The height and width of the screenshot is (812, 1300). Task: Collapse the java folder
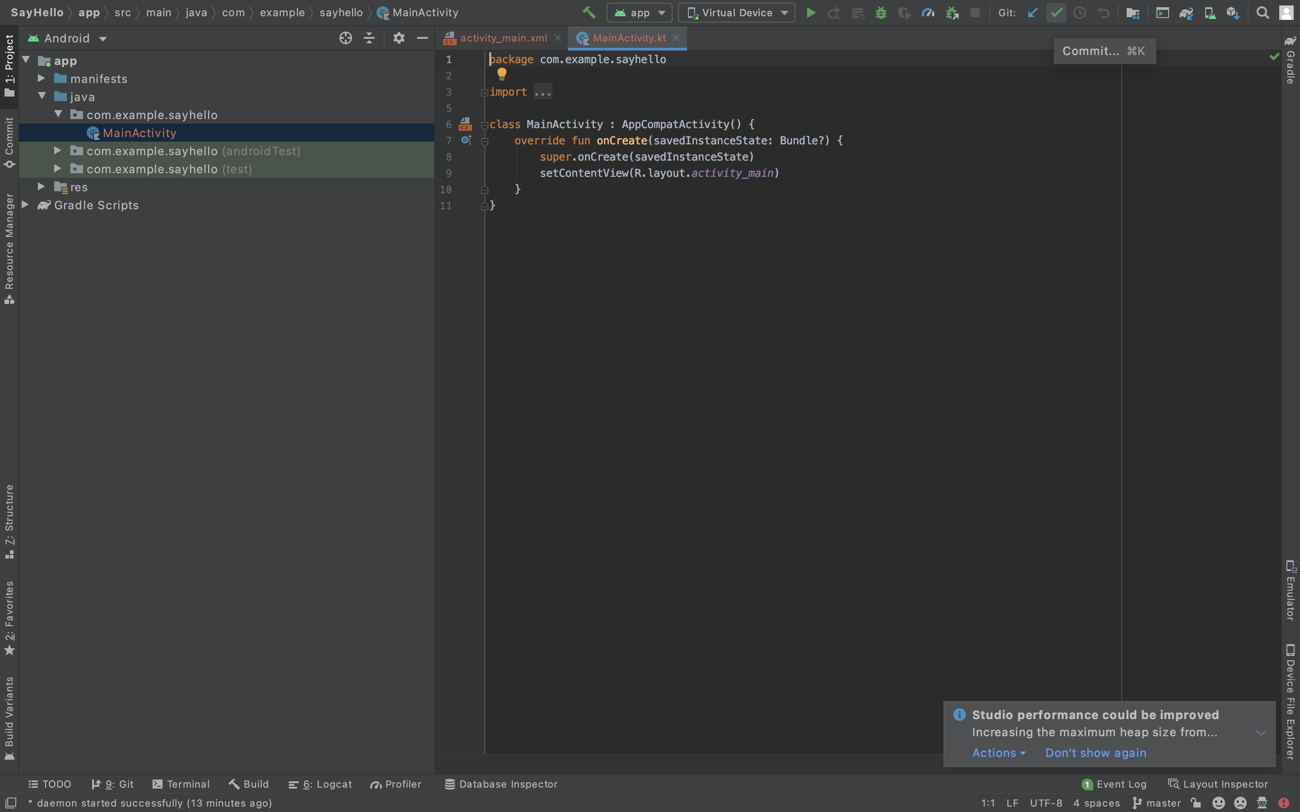(42, 96)
